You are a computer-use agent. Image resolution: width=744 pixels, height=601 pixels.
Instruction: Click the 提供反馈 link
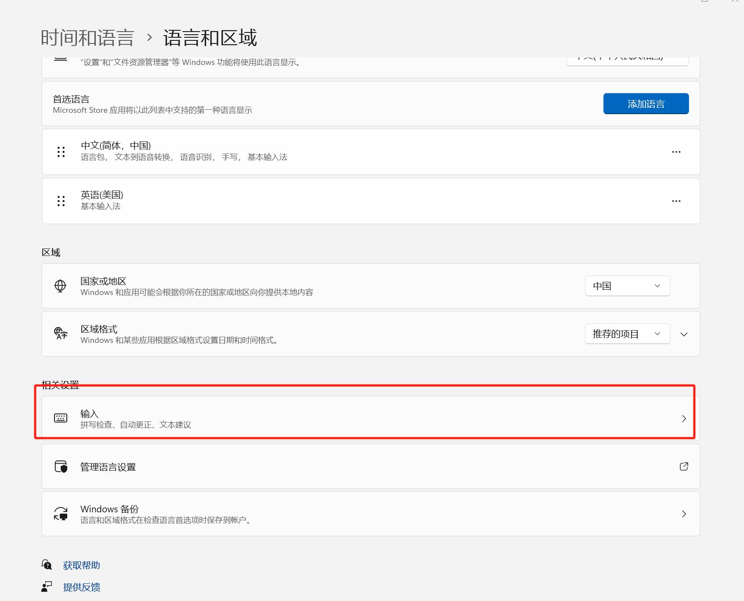(81, 587)
